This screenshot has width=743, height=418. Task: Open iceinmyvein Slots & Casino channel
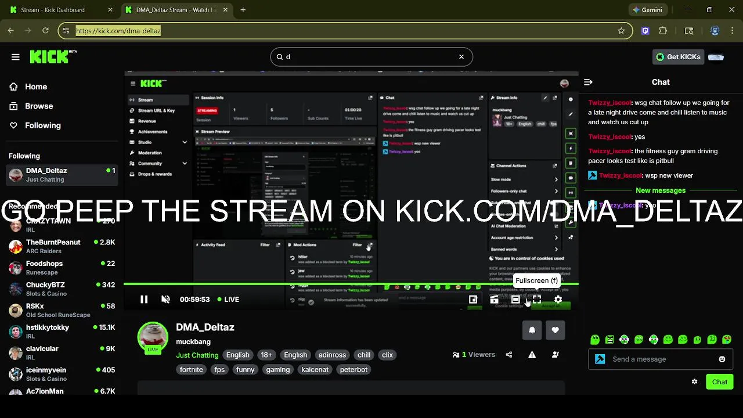[62, 374]
